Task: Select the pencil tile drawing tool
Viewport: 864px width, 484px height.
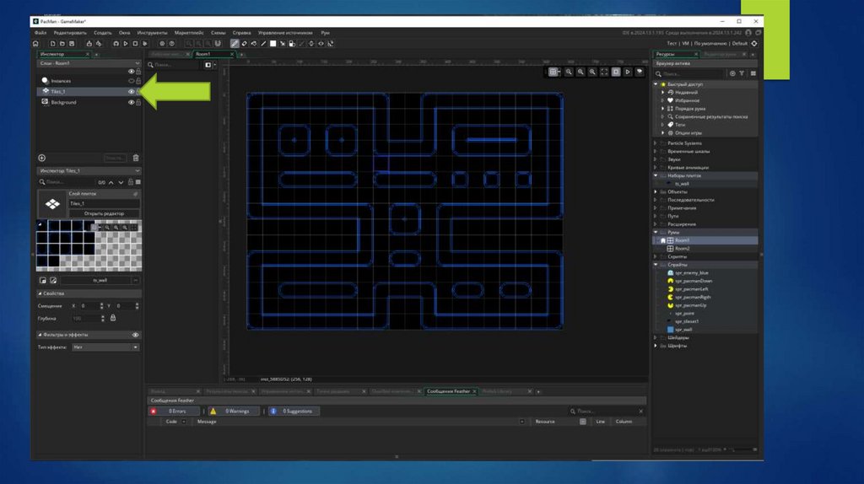Action: (235, 43)
